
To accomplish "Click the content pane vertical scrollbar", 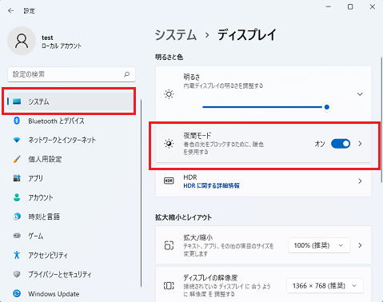I will pyautogui.click(x=381, y=120).
